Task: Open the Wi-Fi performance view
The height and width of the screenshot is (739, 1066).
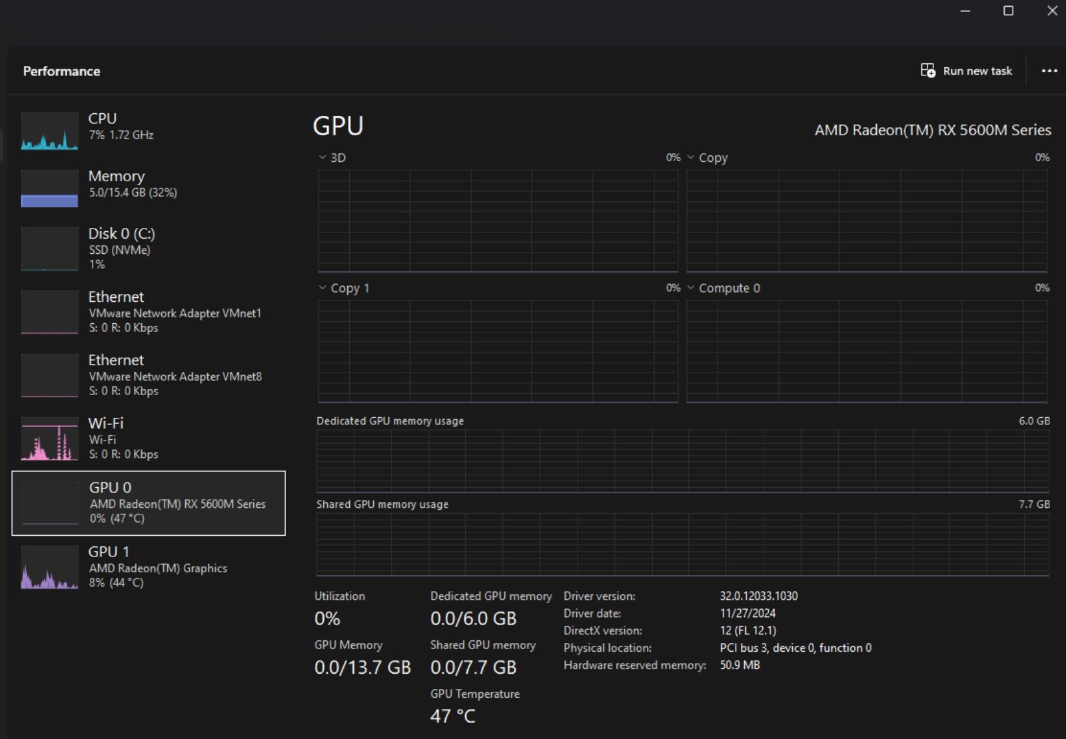Action: [149, 438]
